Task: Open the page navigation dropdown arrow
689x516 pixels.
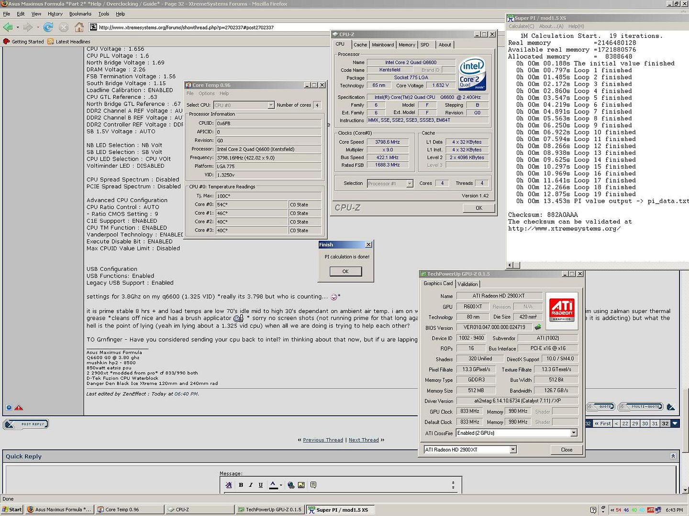Action: 675,423
